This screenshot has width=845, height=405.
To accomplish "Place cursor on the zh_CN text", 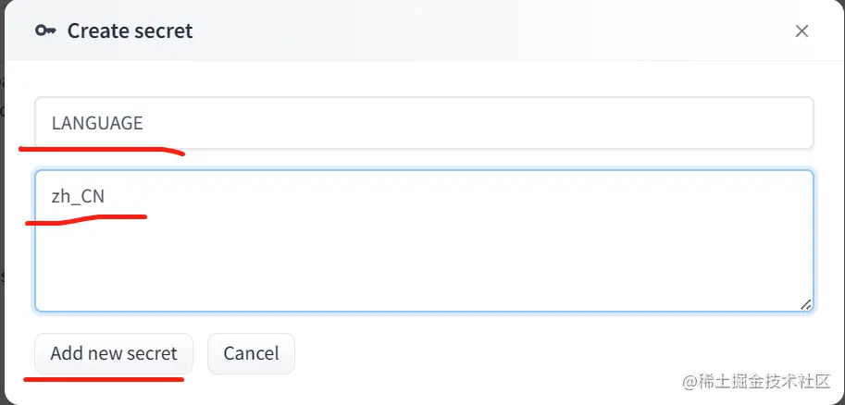I will tap(78, 196).
